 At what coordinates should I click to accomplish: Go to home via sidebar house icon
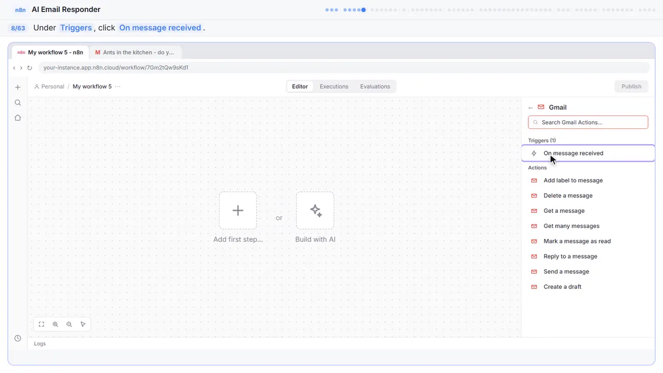pos(18,118)
